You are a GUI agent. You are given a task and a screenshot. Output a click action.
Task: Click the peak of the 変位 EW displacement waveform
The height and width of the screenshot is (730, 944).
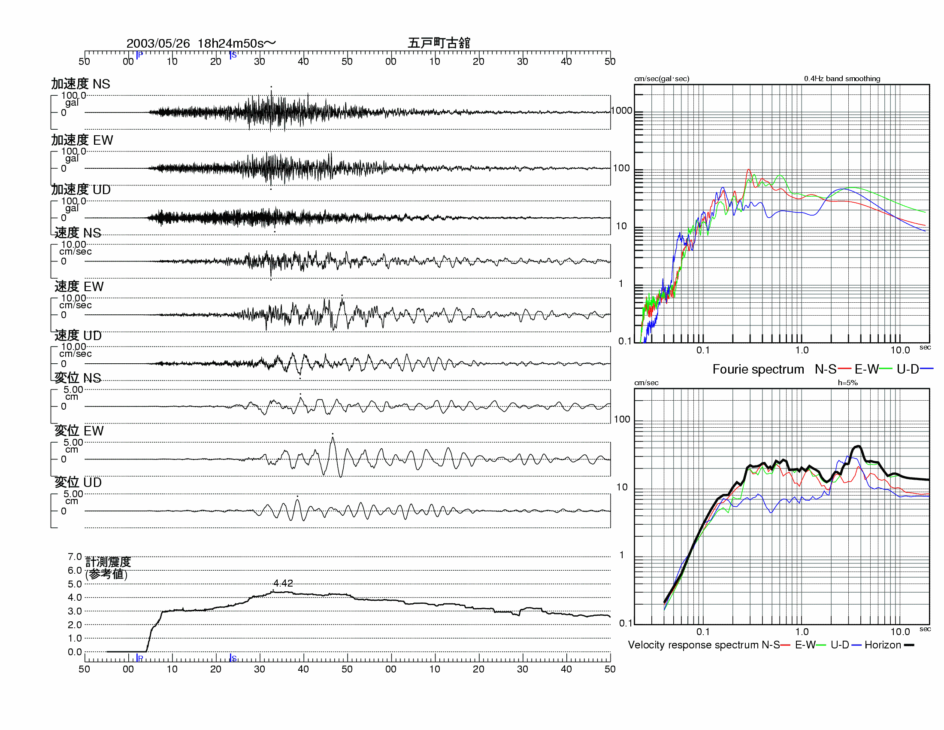point(333,438)
